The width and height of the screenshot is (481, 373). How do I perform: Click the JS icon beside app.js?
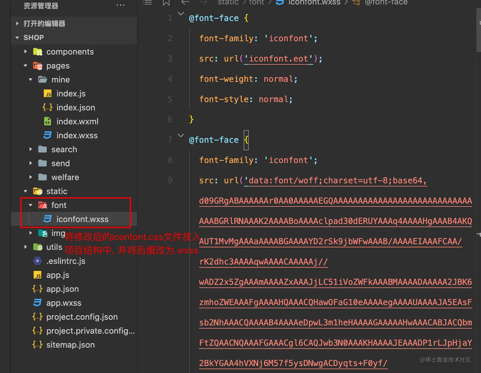(x=38, y=275)
